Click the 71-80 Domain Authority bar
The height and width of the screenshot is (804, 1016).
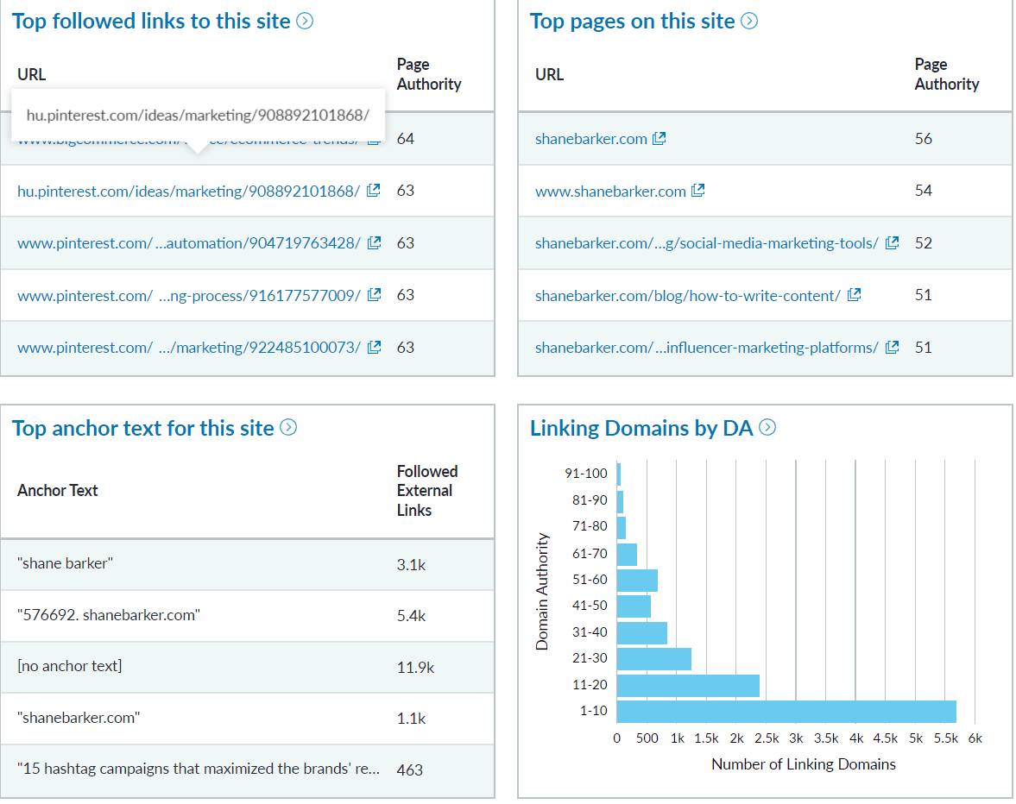pyautogui.click(x=622, y=528)
